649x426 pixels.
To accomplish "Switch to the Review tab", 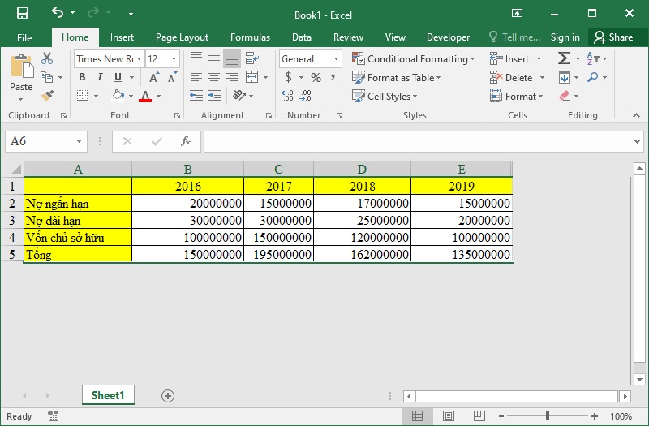I will (348, 37).
